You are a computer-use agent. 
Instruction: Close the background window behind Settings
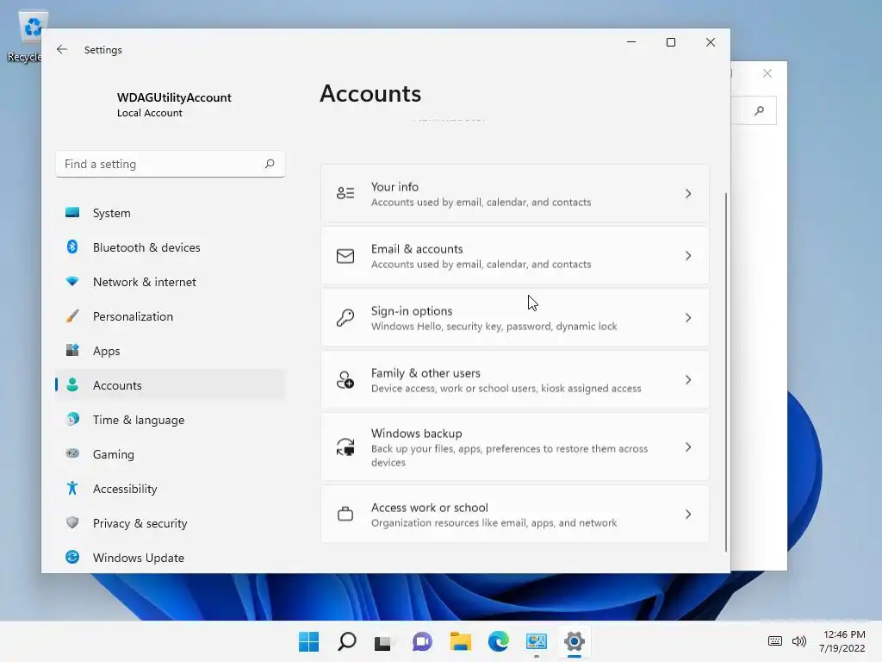(x=767, y=73)
